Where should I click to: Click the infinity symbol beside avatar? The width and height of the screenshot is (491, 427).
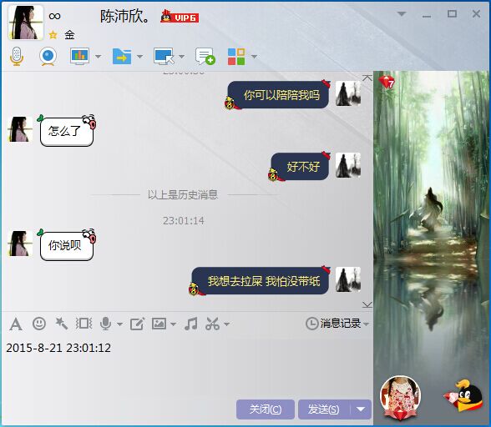point(55,16)
